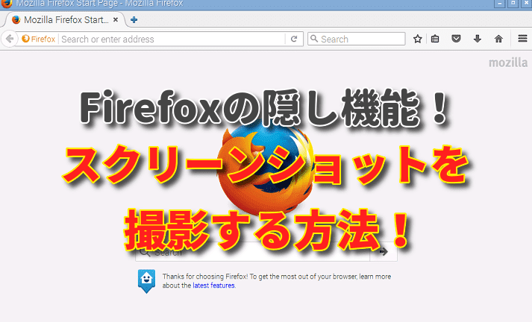Select the Mozilla Firefox Start tab
Image resolution: width=532 pixels, height=322 pixels.
point(64,19)
